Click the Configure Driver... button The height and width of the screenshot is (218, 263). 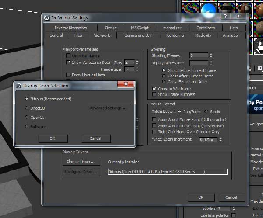pyautogui.click(x=82, y=172)
